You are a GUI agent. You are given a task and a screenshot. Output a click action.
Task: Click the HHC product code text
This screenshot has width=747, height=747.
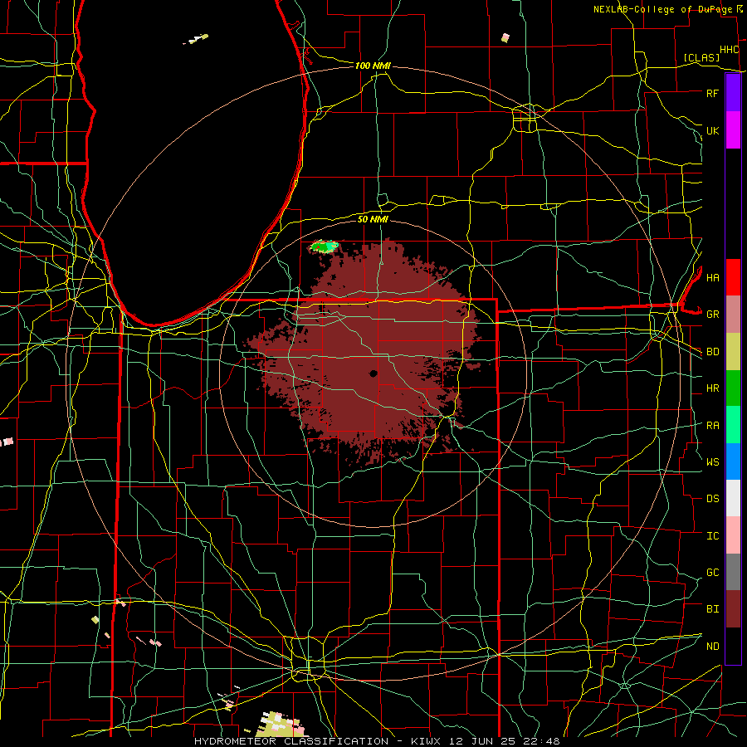point(730,50)
